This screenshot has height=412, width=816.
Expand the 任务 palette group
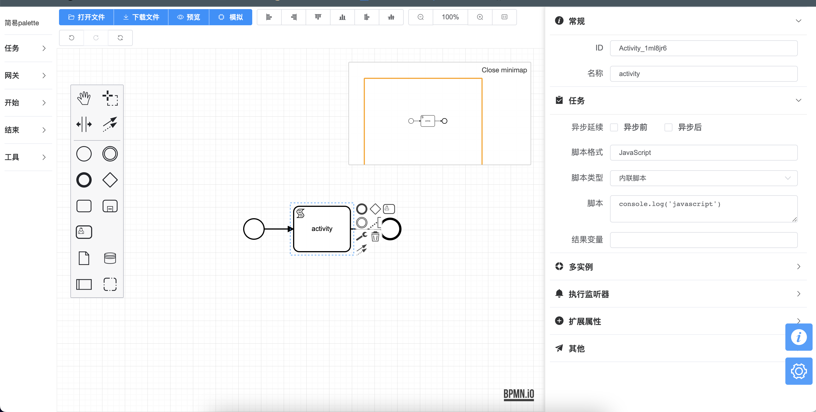point(28,48)
